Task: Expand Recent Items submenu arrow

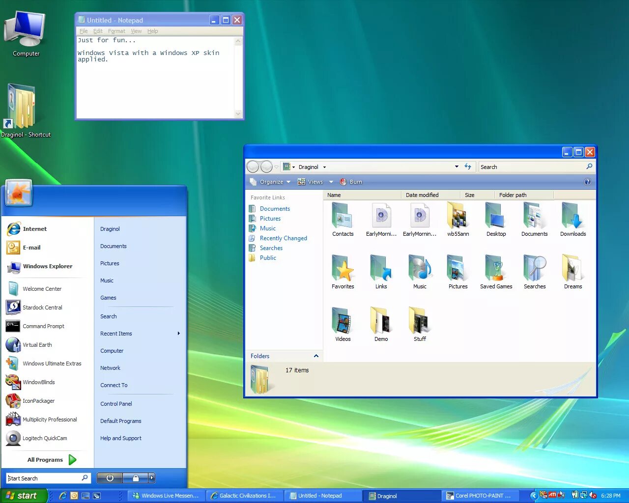Action: coord(179,334)
